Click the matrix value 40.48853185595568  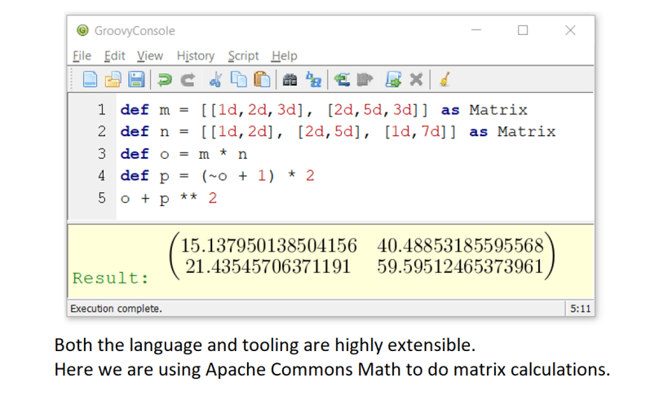coord(461,245)
